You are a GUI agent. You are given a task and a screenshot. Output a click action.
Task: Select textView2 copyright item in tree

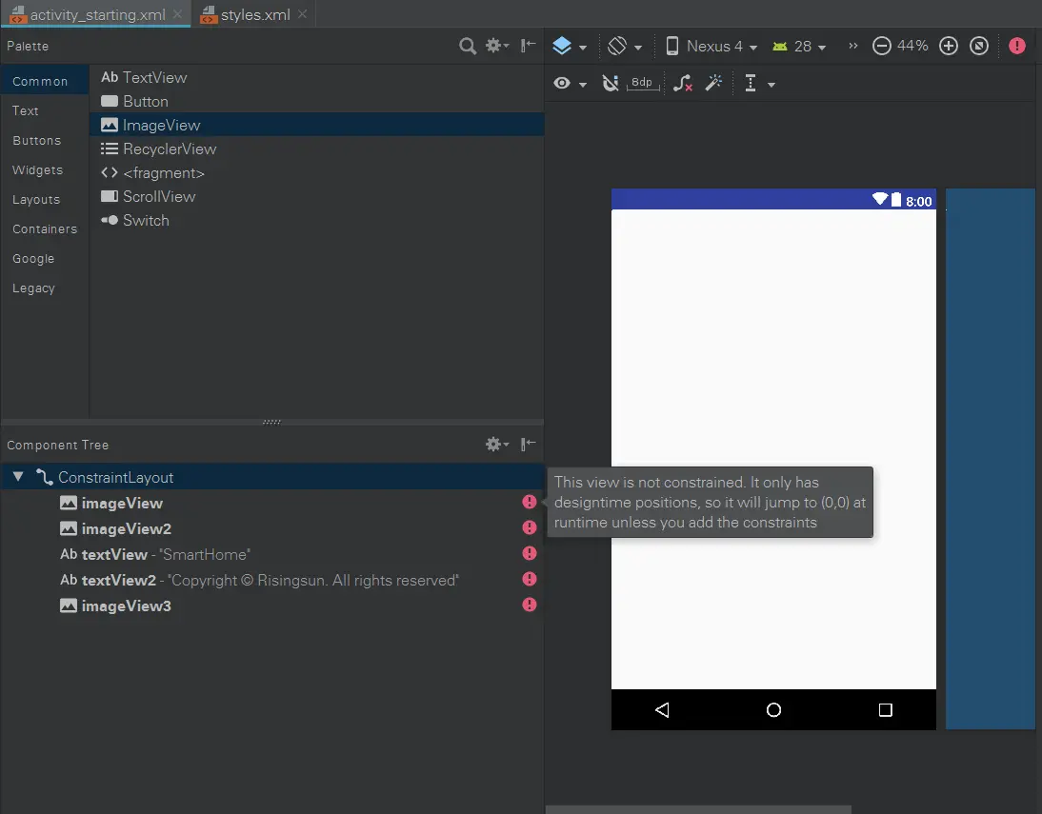tap(272, 580)
